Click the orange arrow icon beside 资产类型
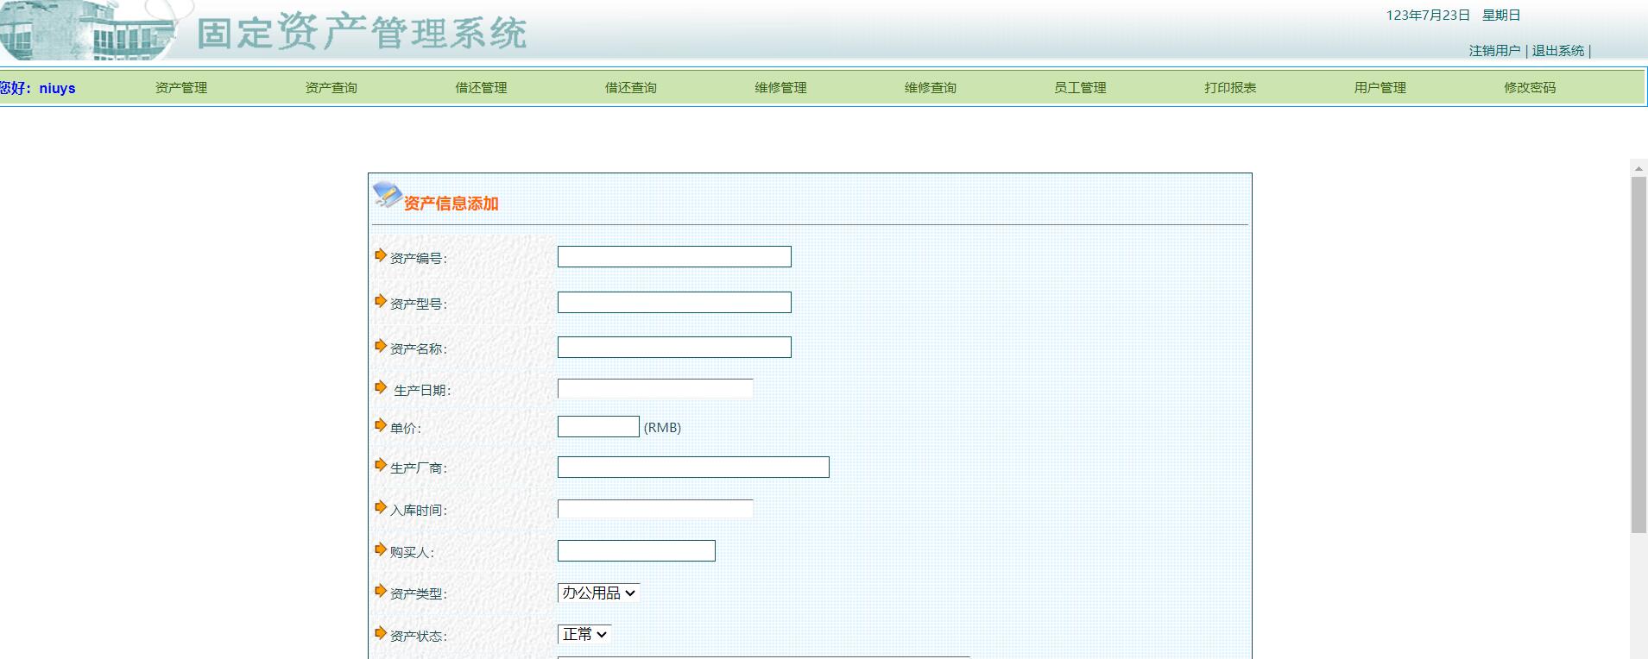 (x=381, y=591)
